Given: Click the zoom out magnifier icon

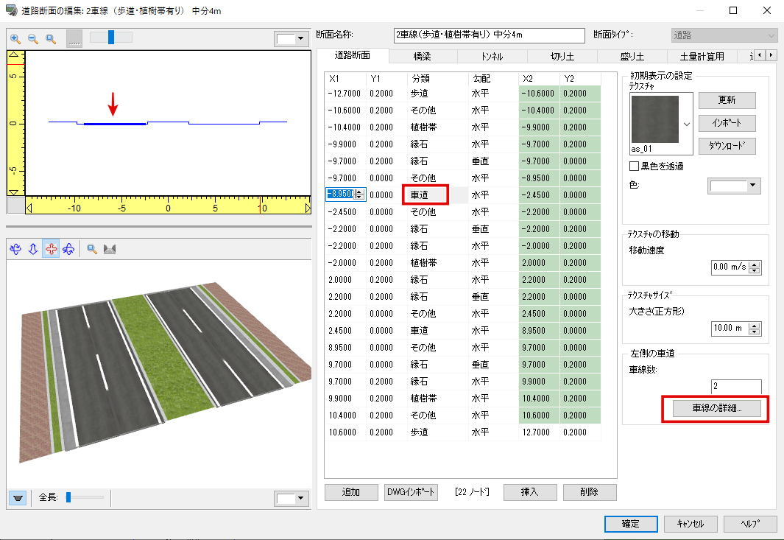Looking at the screenshot, I should 33,38.
